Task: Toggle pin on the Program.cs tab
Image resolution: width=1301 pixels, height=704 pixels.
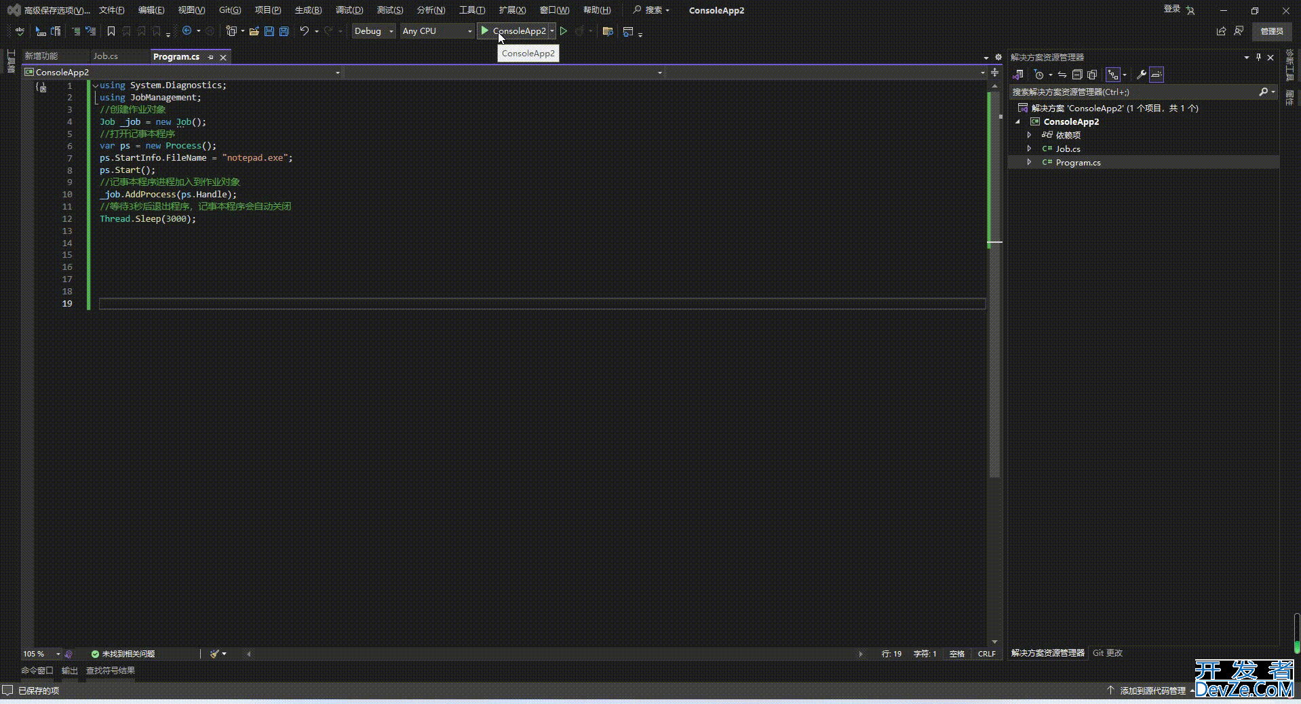Action: point(211,57)
